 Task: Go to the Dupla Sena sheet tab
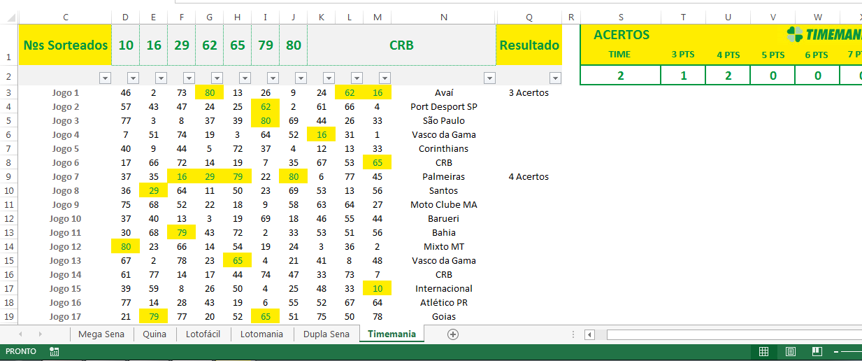coord(326,334)
